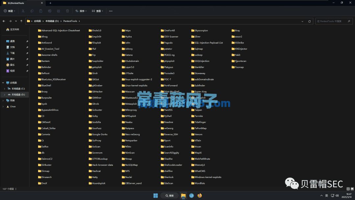This screenshot has width=355, height=200.
Task: Refresh the current folder view
Action: (x=309, y=21)
